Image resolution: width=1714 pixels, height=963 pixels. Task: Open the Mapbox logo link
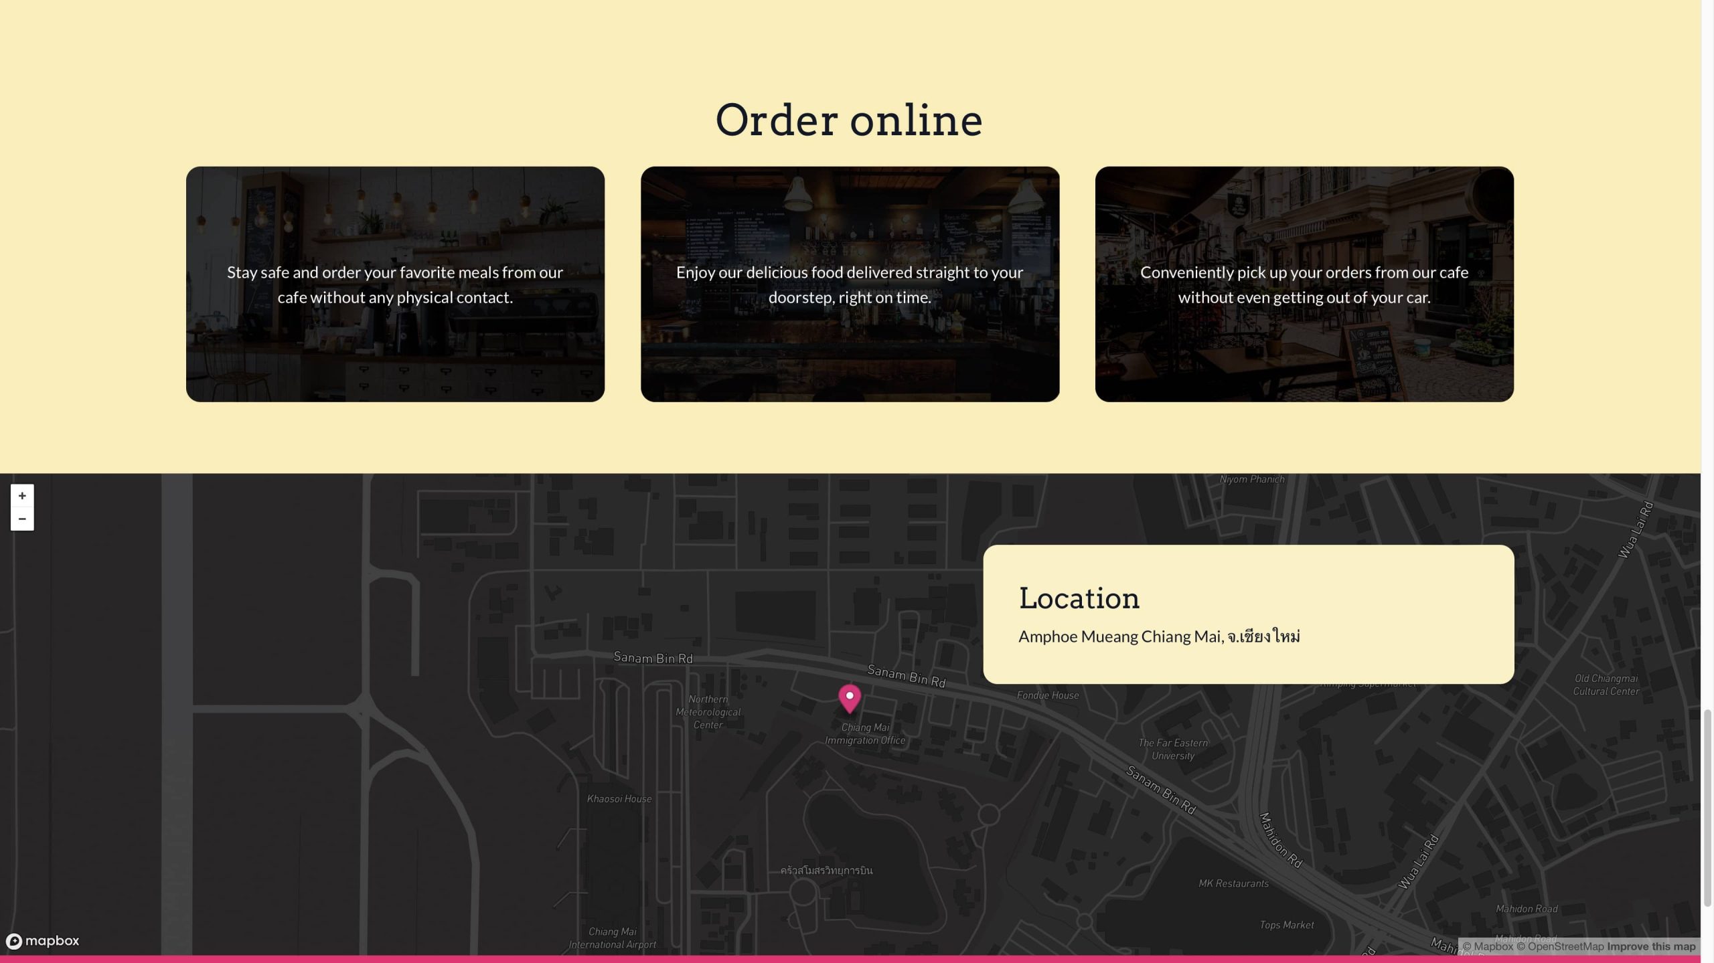(x=43, y=941)
